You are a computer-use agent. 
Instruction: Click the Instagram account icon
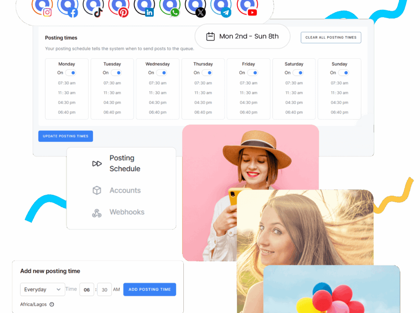42,7
